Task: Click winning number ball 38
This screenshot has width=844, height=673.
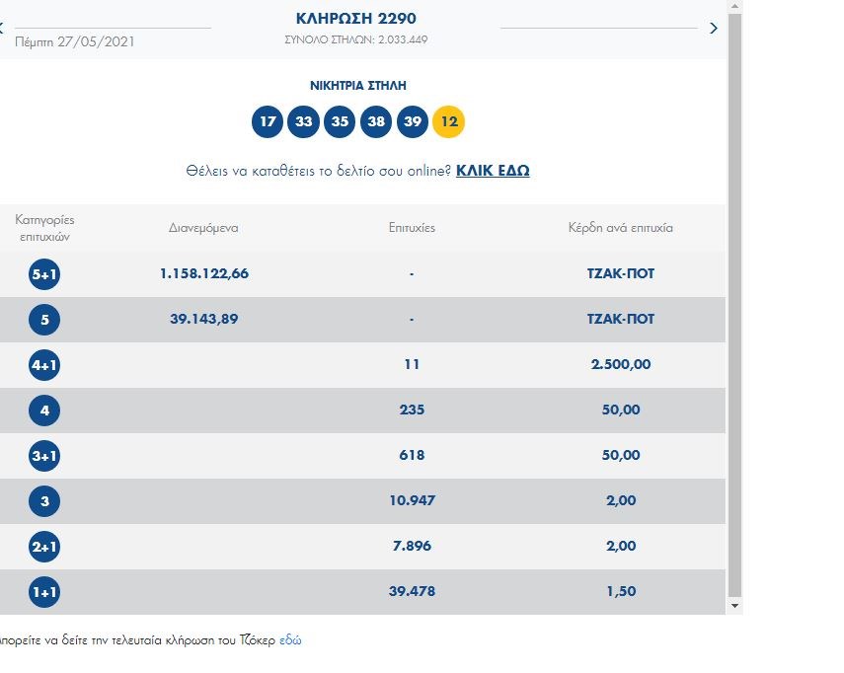Action: pos(376,122)
